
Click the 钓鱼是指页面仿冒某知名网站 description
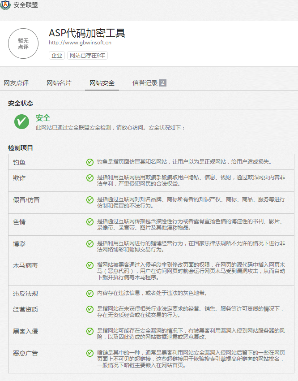[x=184, y=162]
